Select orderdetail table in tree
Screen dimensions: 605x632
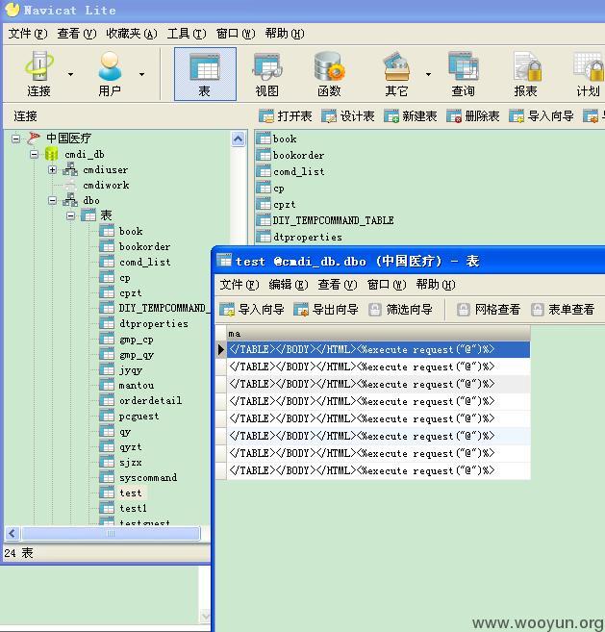pyautogui.click(x=150, y=400)
